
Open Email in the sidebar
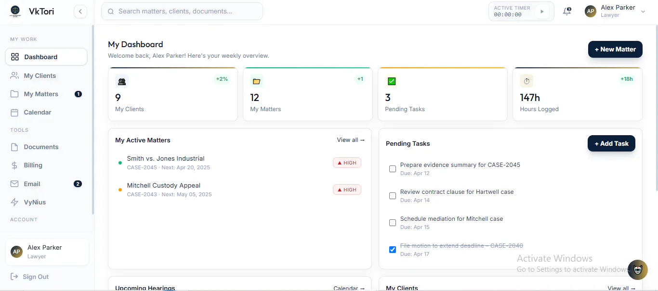(x=46, y=184)
